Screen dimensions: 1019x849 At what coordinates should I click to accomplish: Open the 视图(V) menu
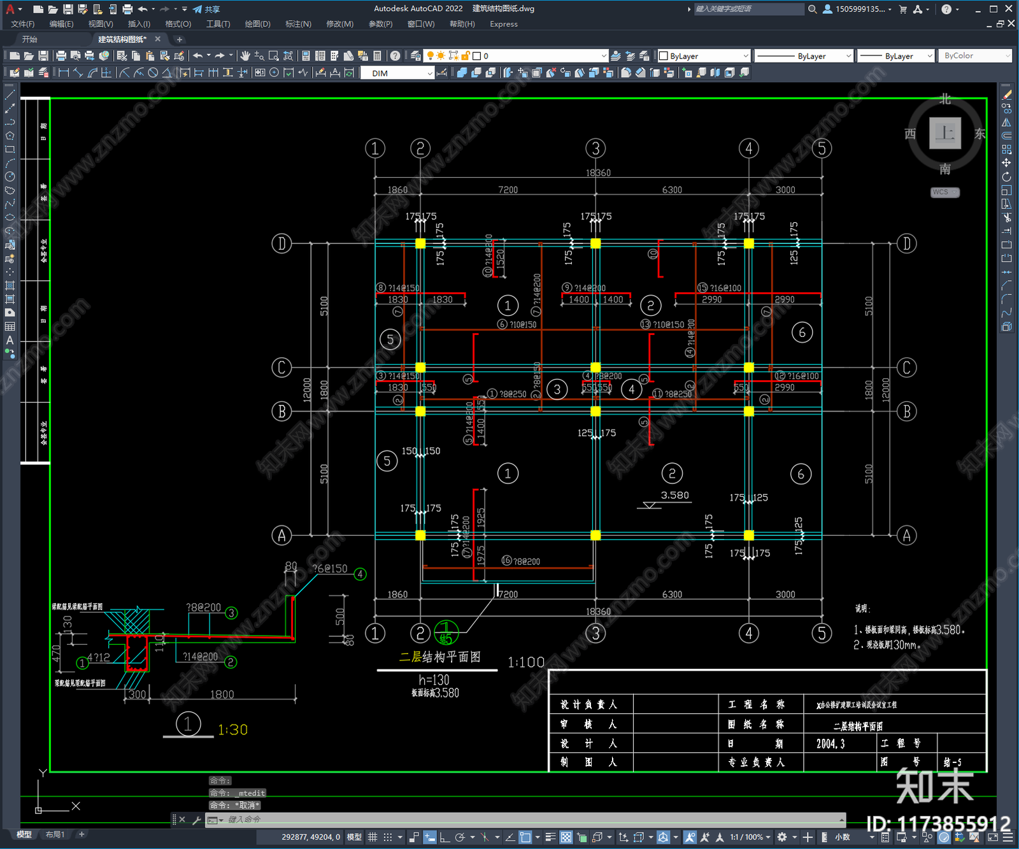(x=101, y=24)
